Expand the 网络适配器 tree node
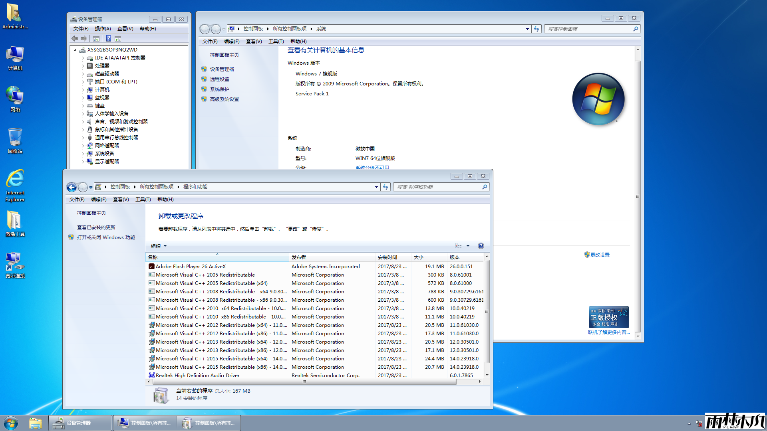Screen dimensions: 767x431 (x=83, y=146)
